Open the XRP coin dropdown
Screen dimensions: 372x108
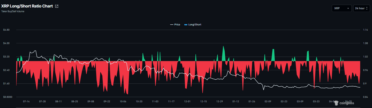[x=342, y=8]
